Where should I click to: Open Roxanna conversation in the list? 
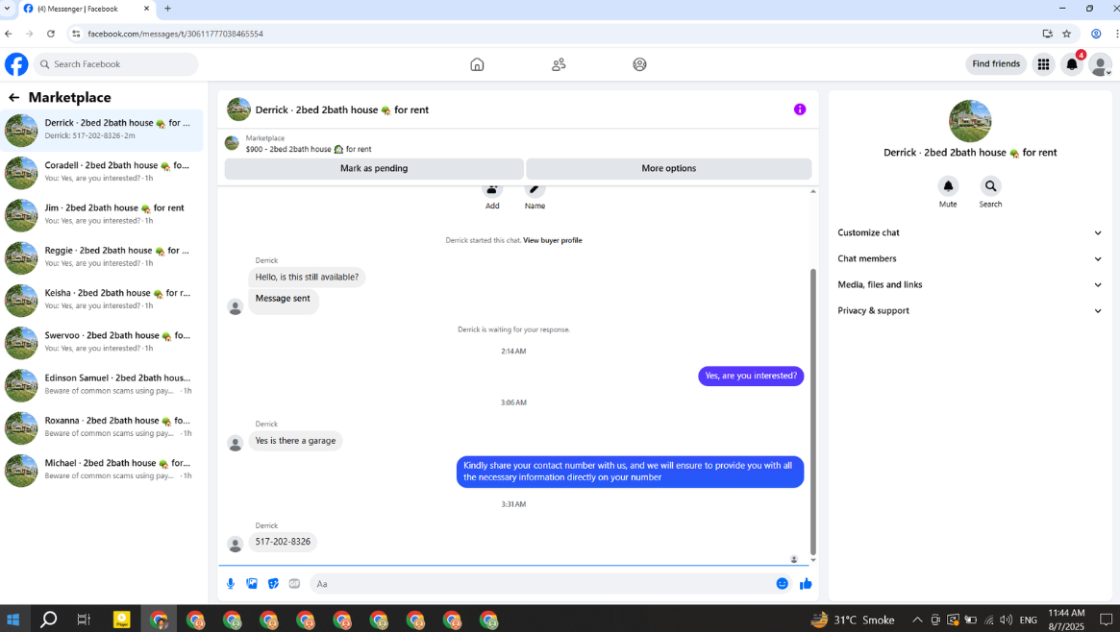(x=102, y=427)
